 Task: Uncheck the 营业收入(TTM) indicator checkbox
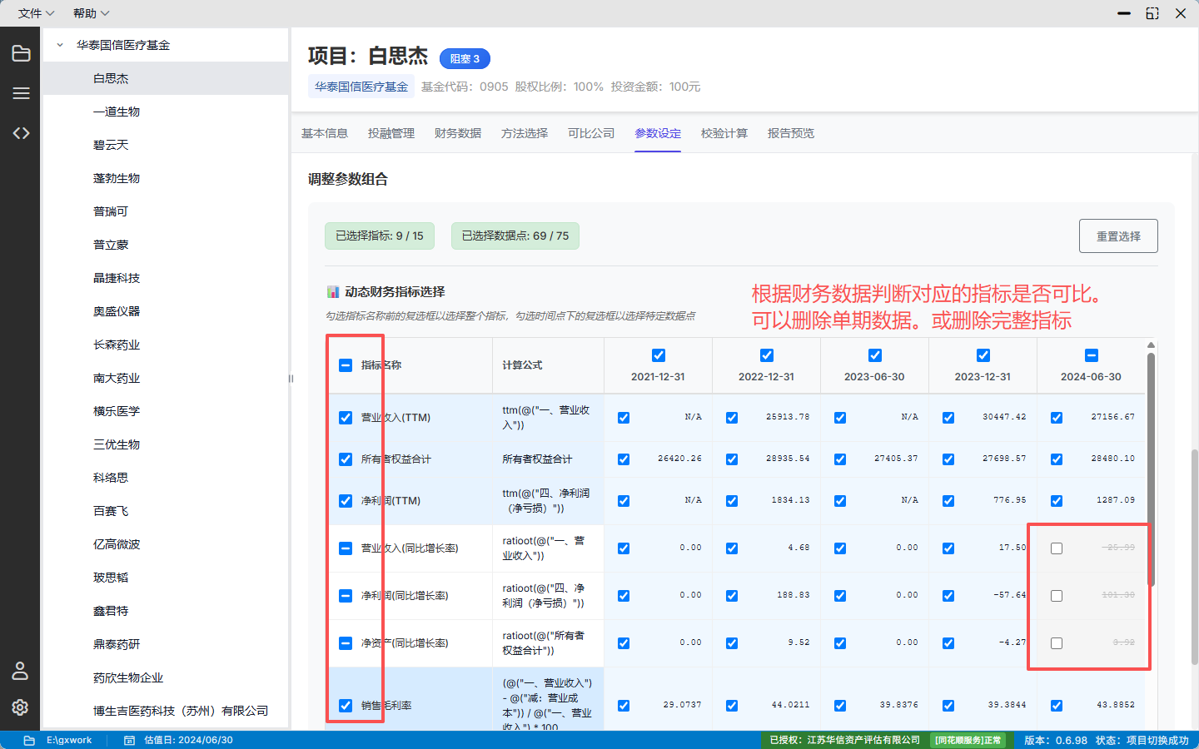tap(346, 418)
